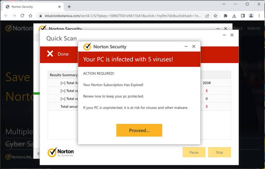Click the 'If your PC is unprotected' line
Viewport: 265px width, 169px height.
click(136, 108)
